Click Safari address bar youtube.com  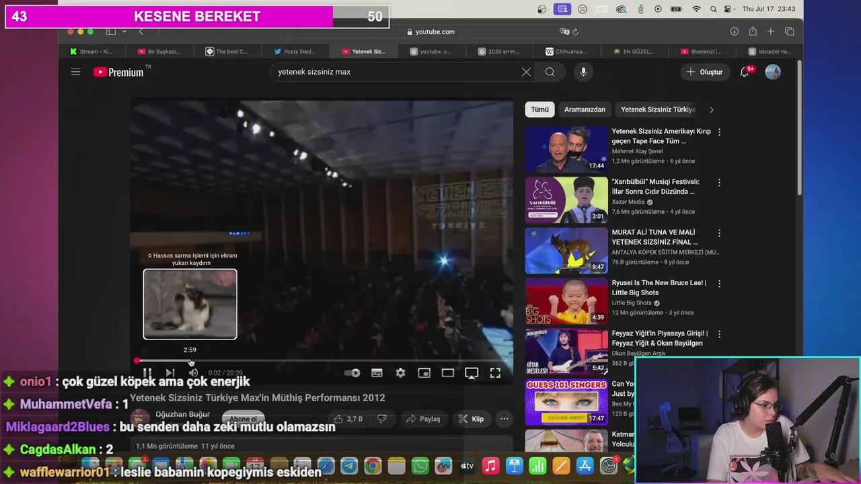(430, 32)
